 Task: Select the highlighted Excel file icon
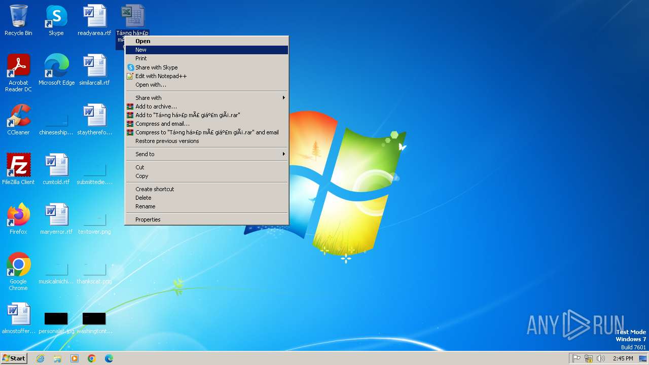(133, 16)
